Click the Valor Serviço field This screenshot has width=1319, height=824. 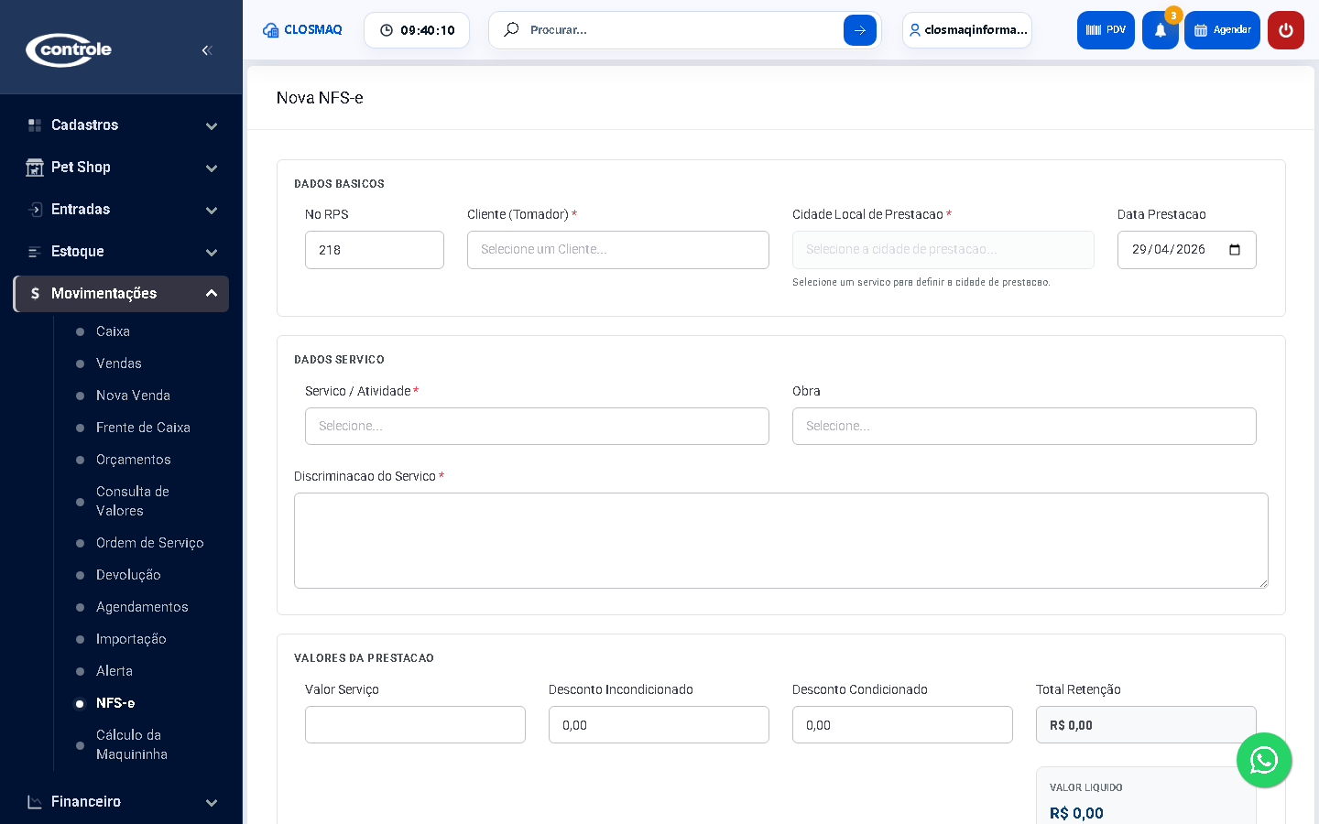coord(415,725)
